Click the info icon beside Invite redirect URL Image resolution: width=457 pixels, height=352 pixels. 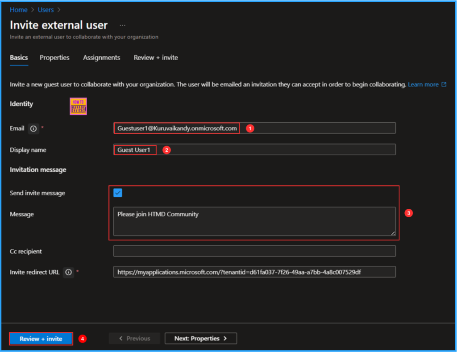68,272
